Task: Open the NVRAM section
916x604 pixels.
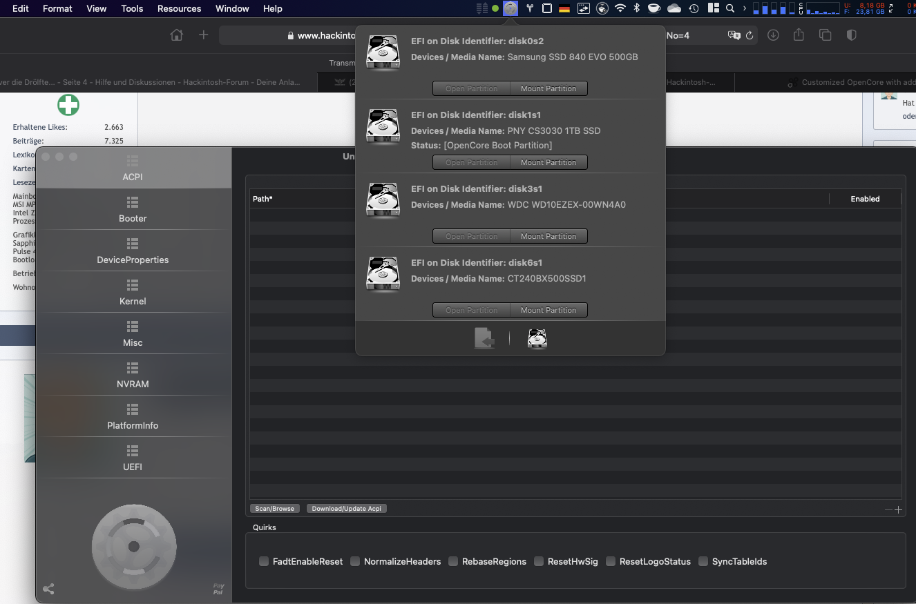Action: pos(133,376)
